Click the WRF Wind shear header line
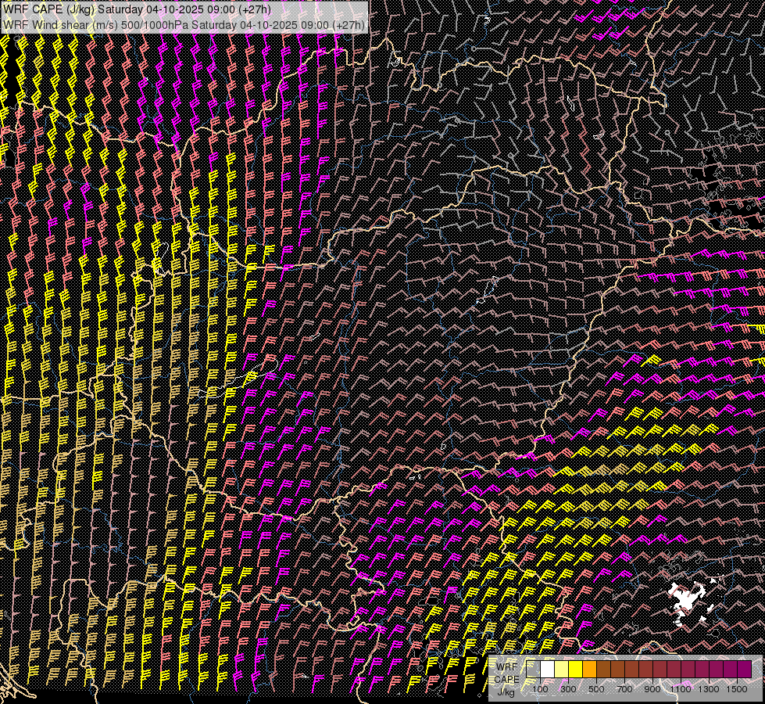This screenshot has height=704, width=765. 184,25
